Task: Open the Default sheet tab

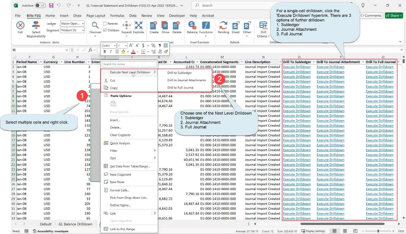Action: click(x=46, y=224)
